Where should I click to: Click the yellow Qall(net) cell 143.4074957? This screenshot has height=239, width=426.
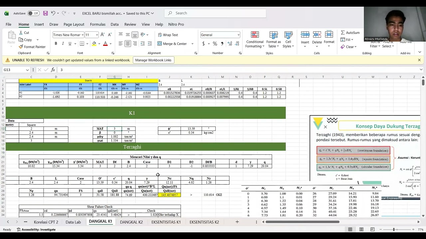[169, 195]
